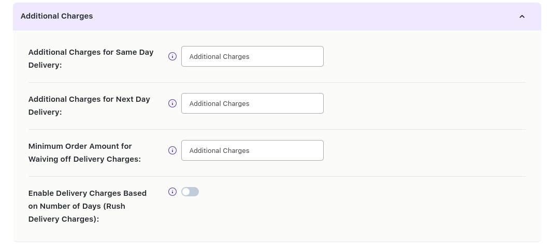
Task: Click placeholder text in Waiving off charges box
Action: pyautogui.click(x=219, y=150)
